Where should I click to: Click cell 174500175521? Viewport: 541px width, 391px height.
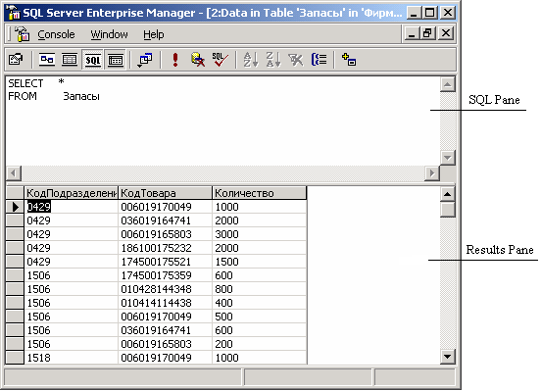coord(165,262)
